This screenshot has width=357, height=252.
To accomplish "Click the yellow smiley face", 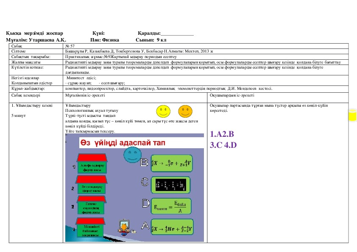I will (x=163, y=111).
